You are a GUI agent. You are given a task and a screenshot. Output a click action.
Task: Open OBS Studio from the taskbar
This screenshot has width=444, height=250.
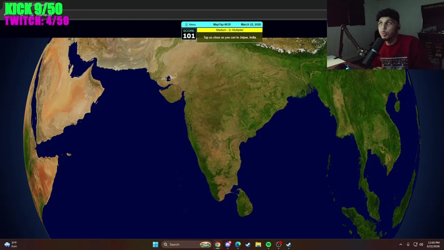279,244
